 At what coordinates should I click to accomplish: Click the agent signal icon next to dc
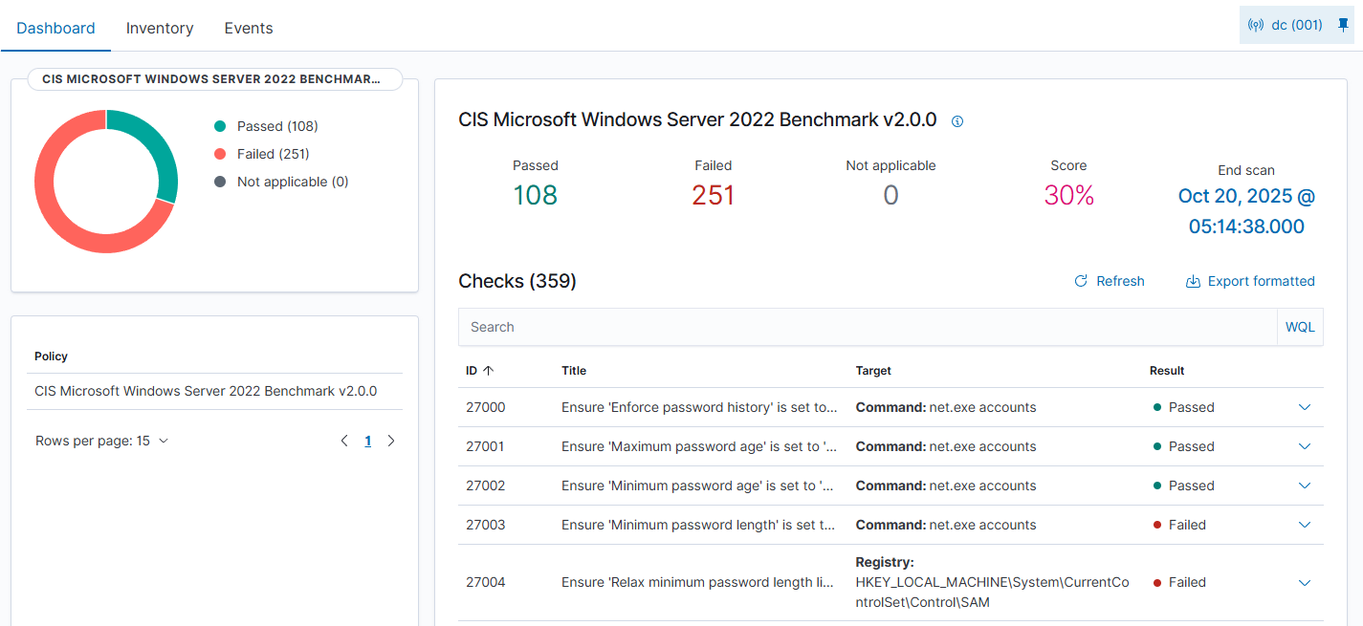coord(1256,26)
